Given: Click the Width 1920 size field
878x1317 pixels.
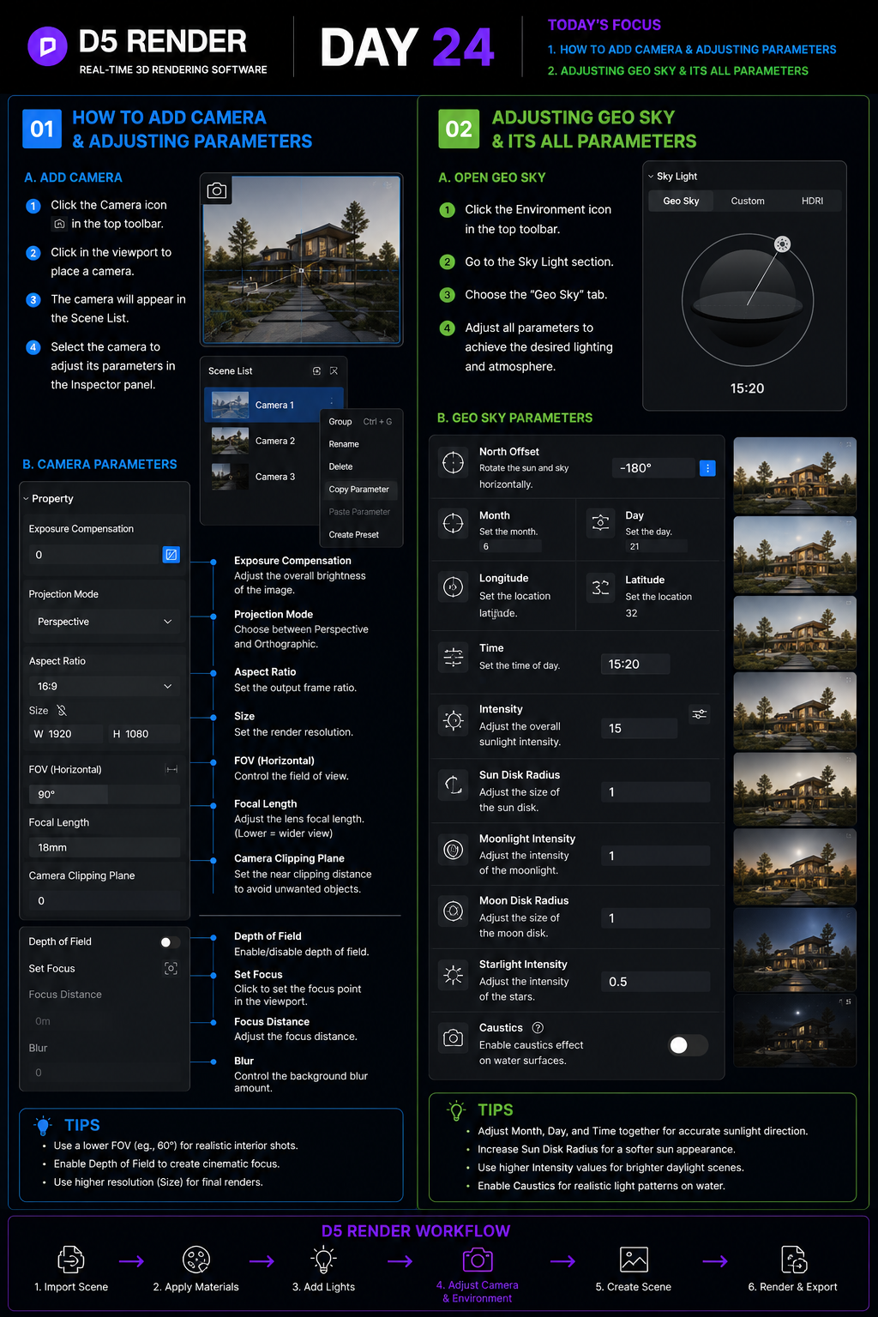Looking at the screenshot, I should click(x=64, y=734).
